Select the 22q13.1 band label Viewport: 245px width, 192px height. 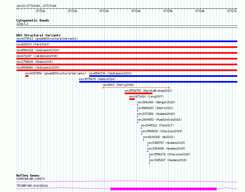22,24
